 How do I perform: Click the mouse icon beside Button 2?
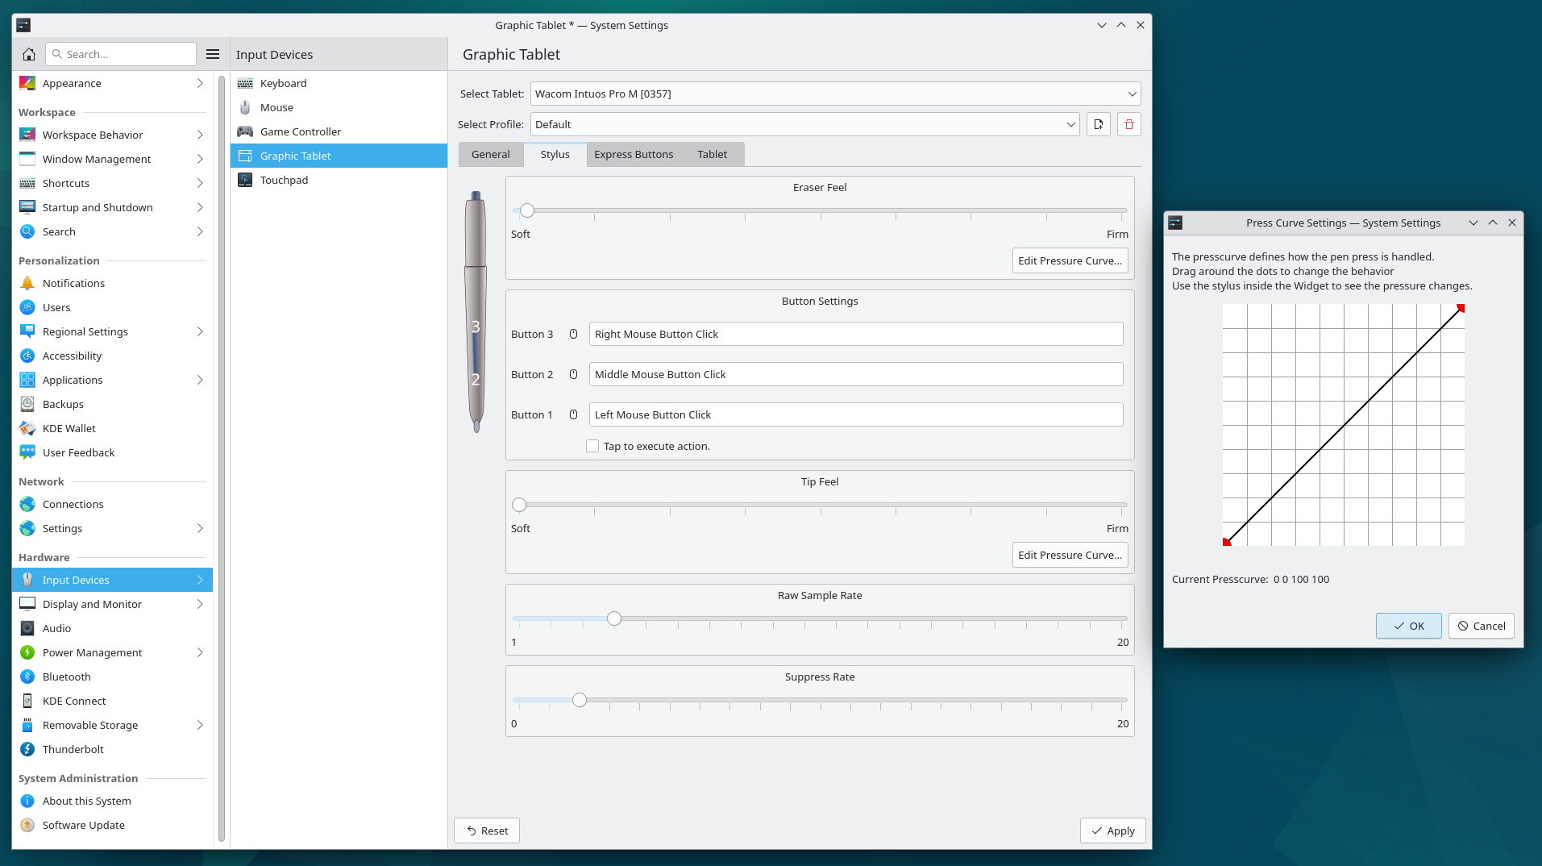point(573,374)
